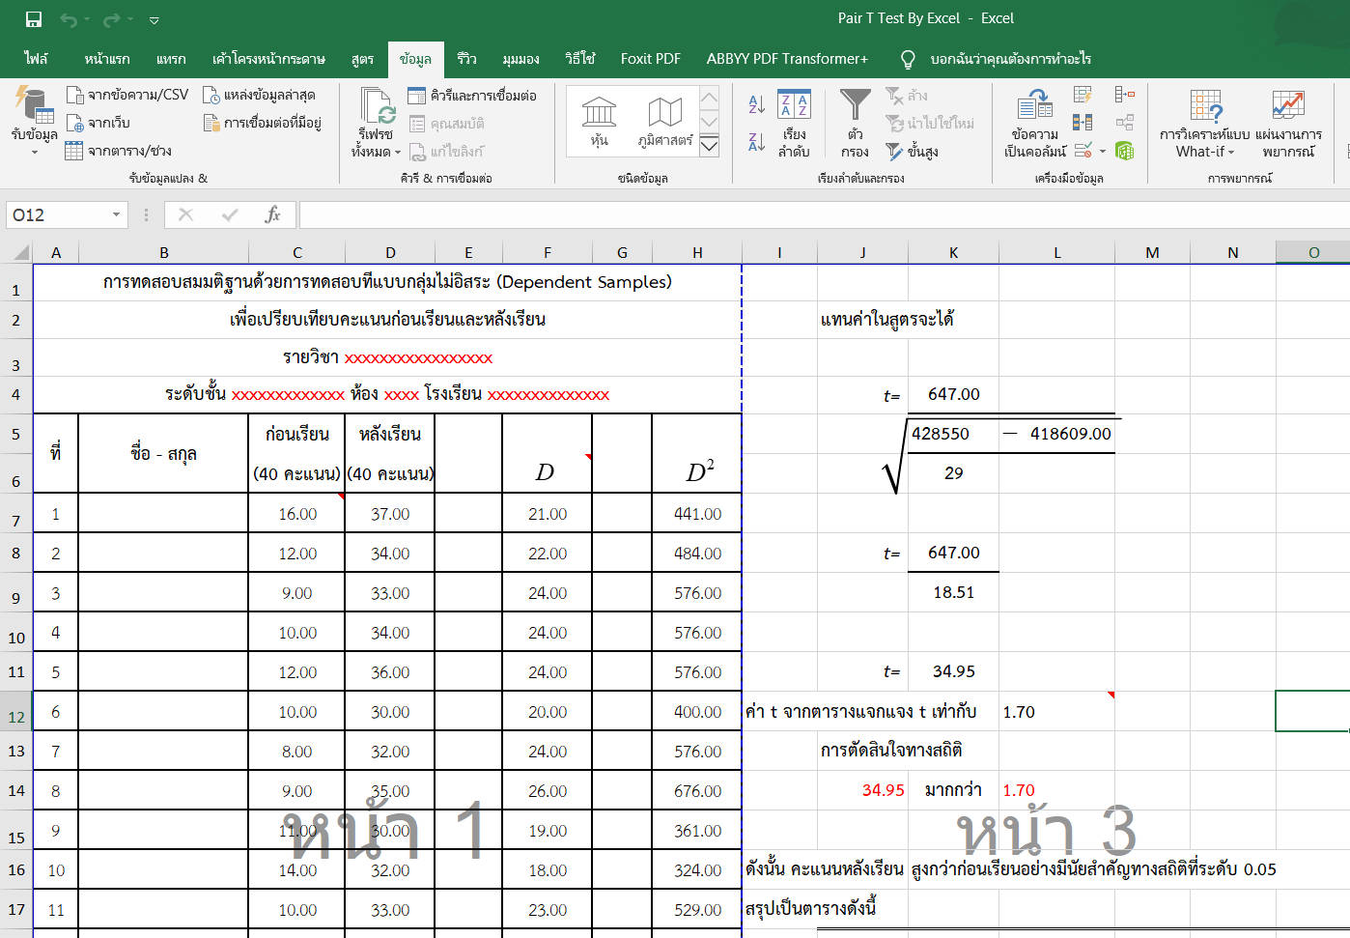Click into the formula bar
Viewport: 1350px width, 938px height.
[824, 214]
